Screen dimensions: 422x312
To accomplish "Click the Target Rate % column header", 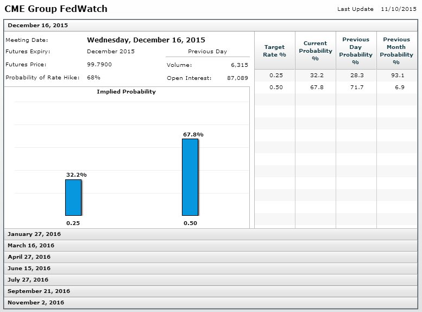I will pos(274,51).
